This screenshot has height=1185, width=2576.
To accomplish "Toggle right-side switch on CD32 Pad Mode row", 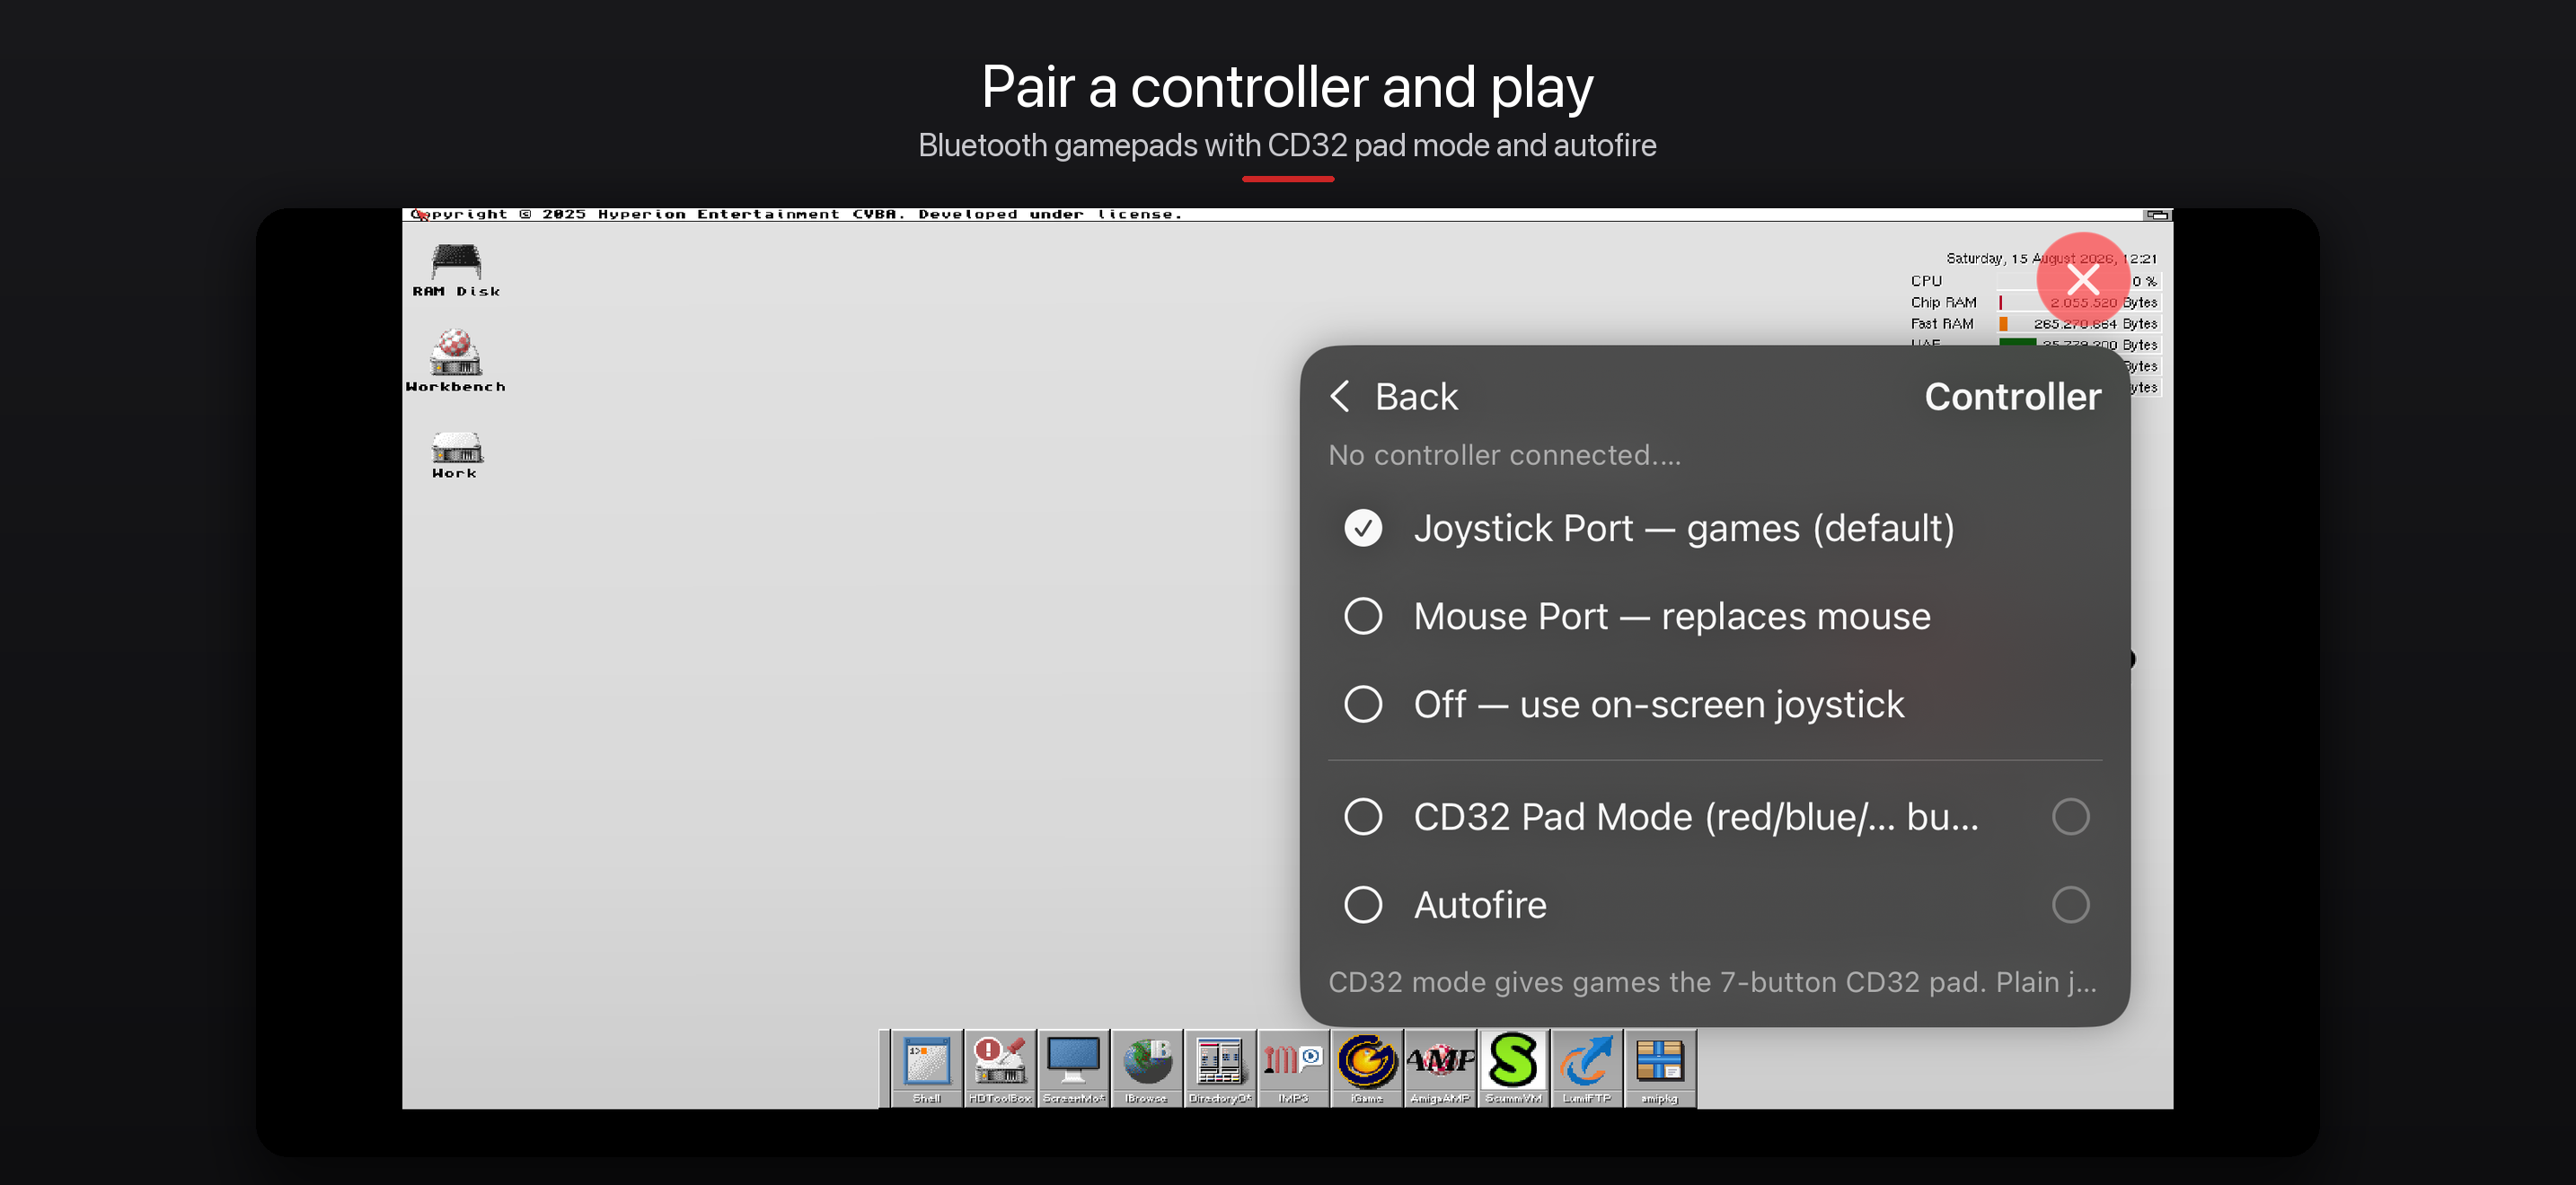I will point(2070,816).
